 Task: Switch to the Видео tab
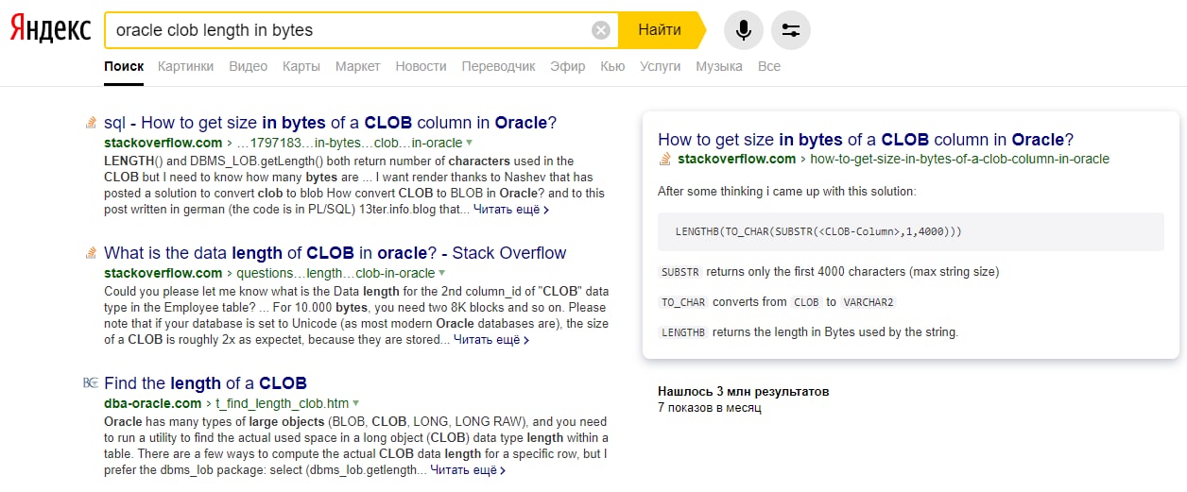click(x=249, y=66)
